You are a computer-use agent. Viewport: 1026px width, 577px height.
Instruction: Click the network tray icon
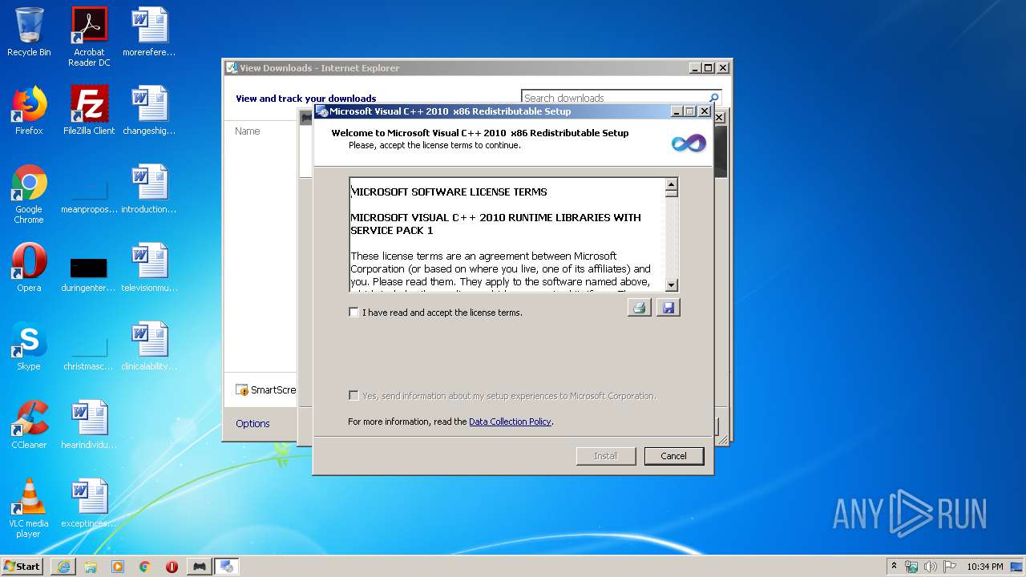[x=911, y=567]
